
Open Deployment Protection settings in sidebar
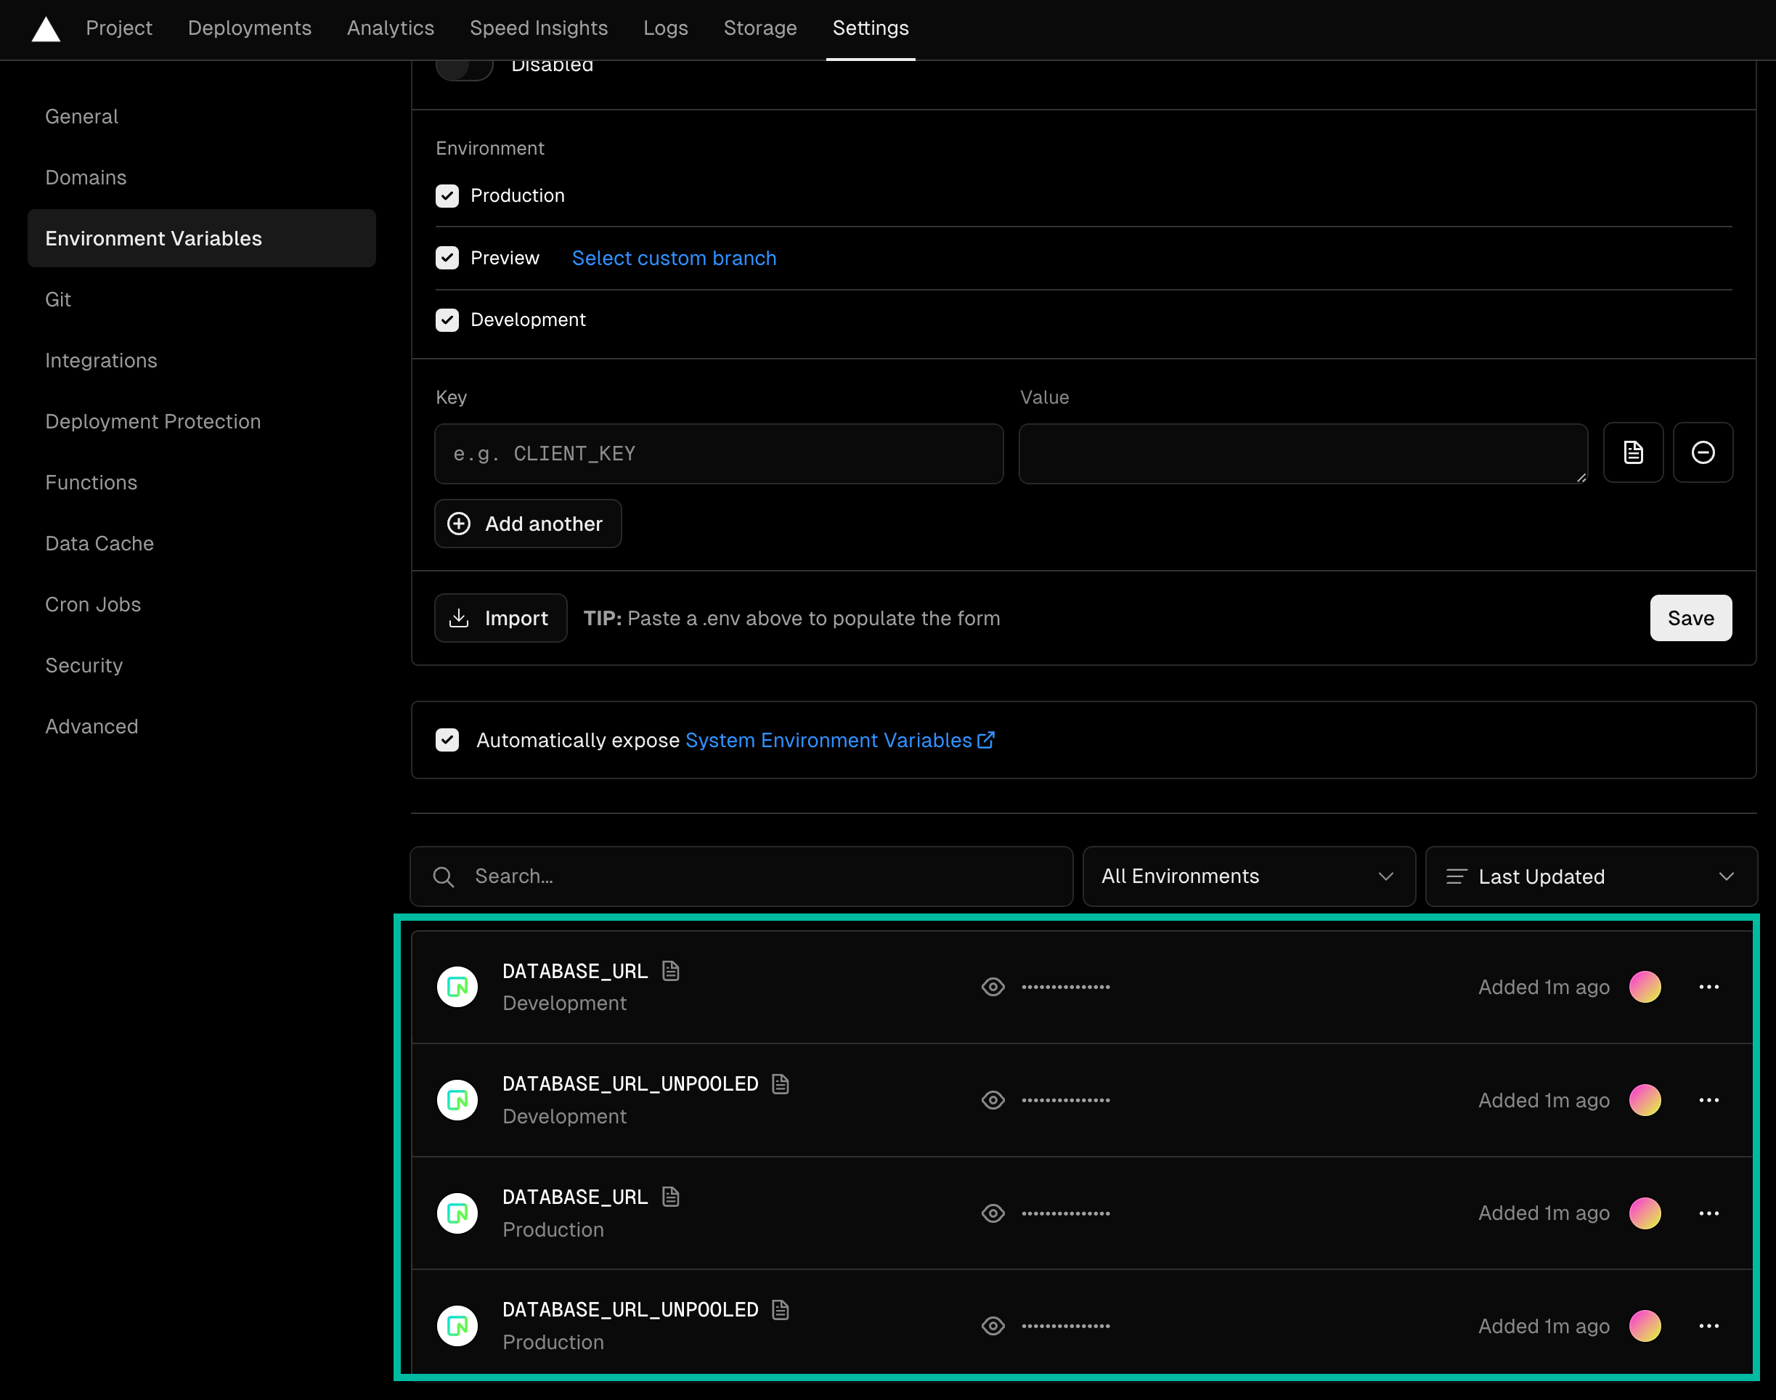pos(153,421)
